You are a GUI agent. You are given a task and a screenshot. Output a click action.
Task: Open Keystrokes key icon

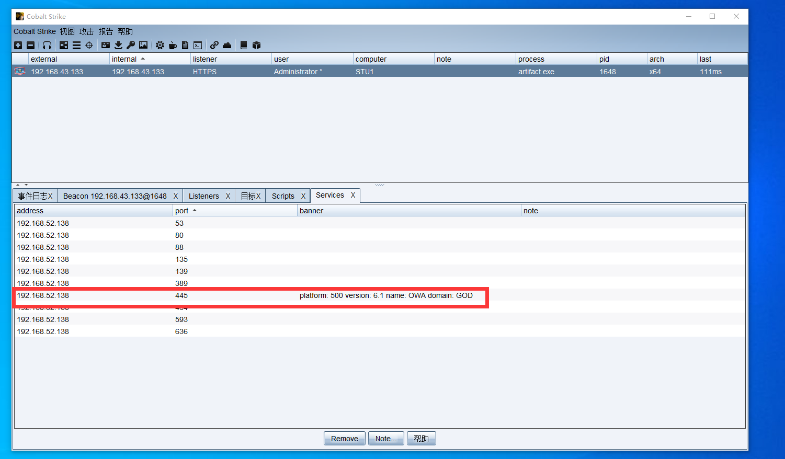pos(131,45)
